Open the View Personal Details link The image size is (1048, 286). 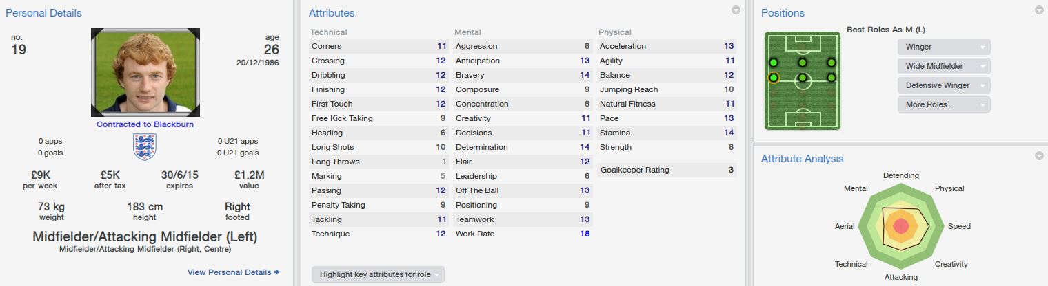tap(229, 272)
